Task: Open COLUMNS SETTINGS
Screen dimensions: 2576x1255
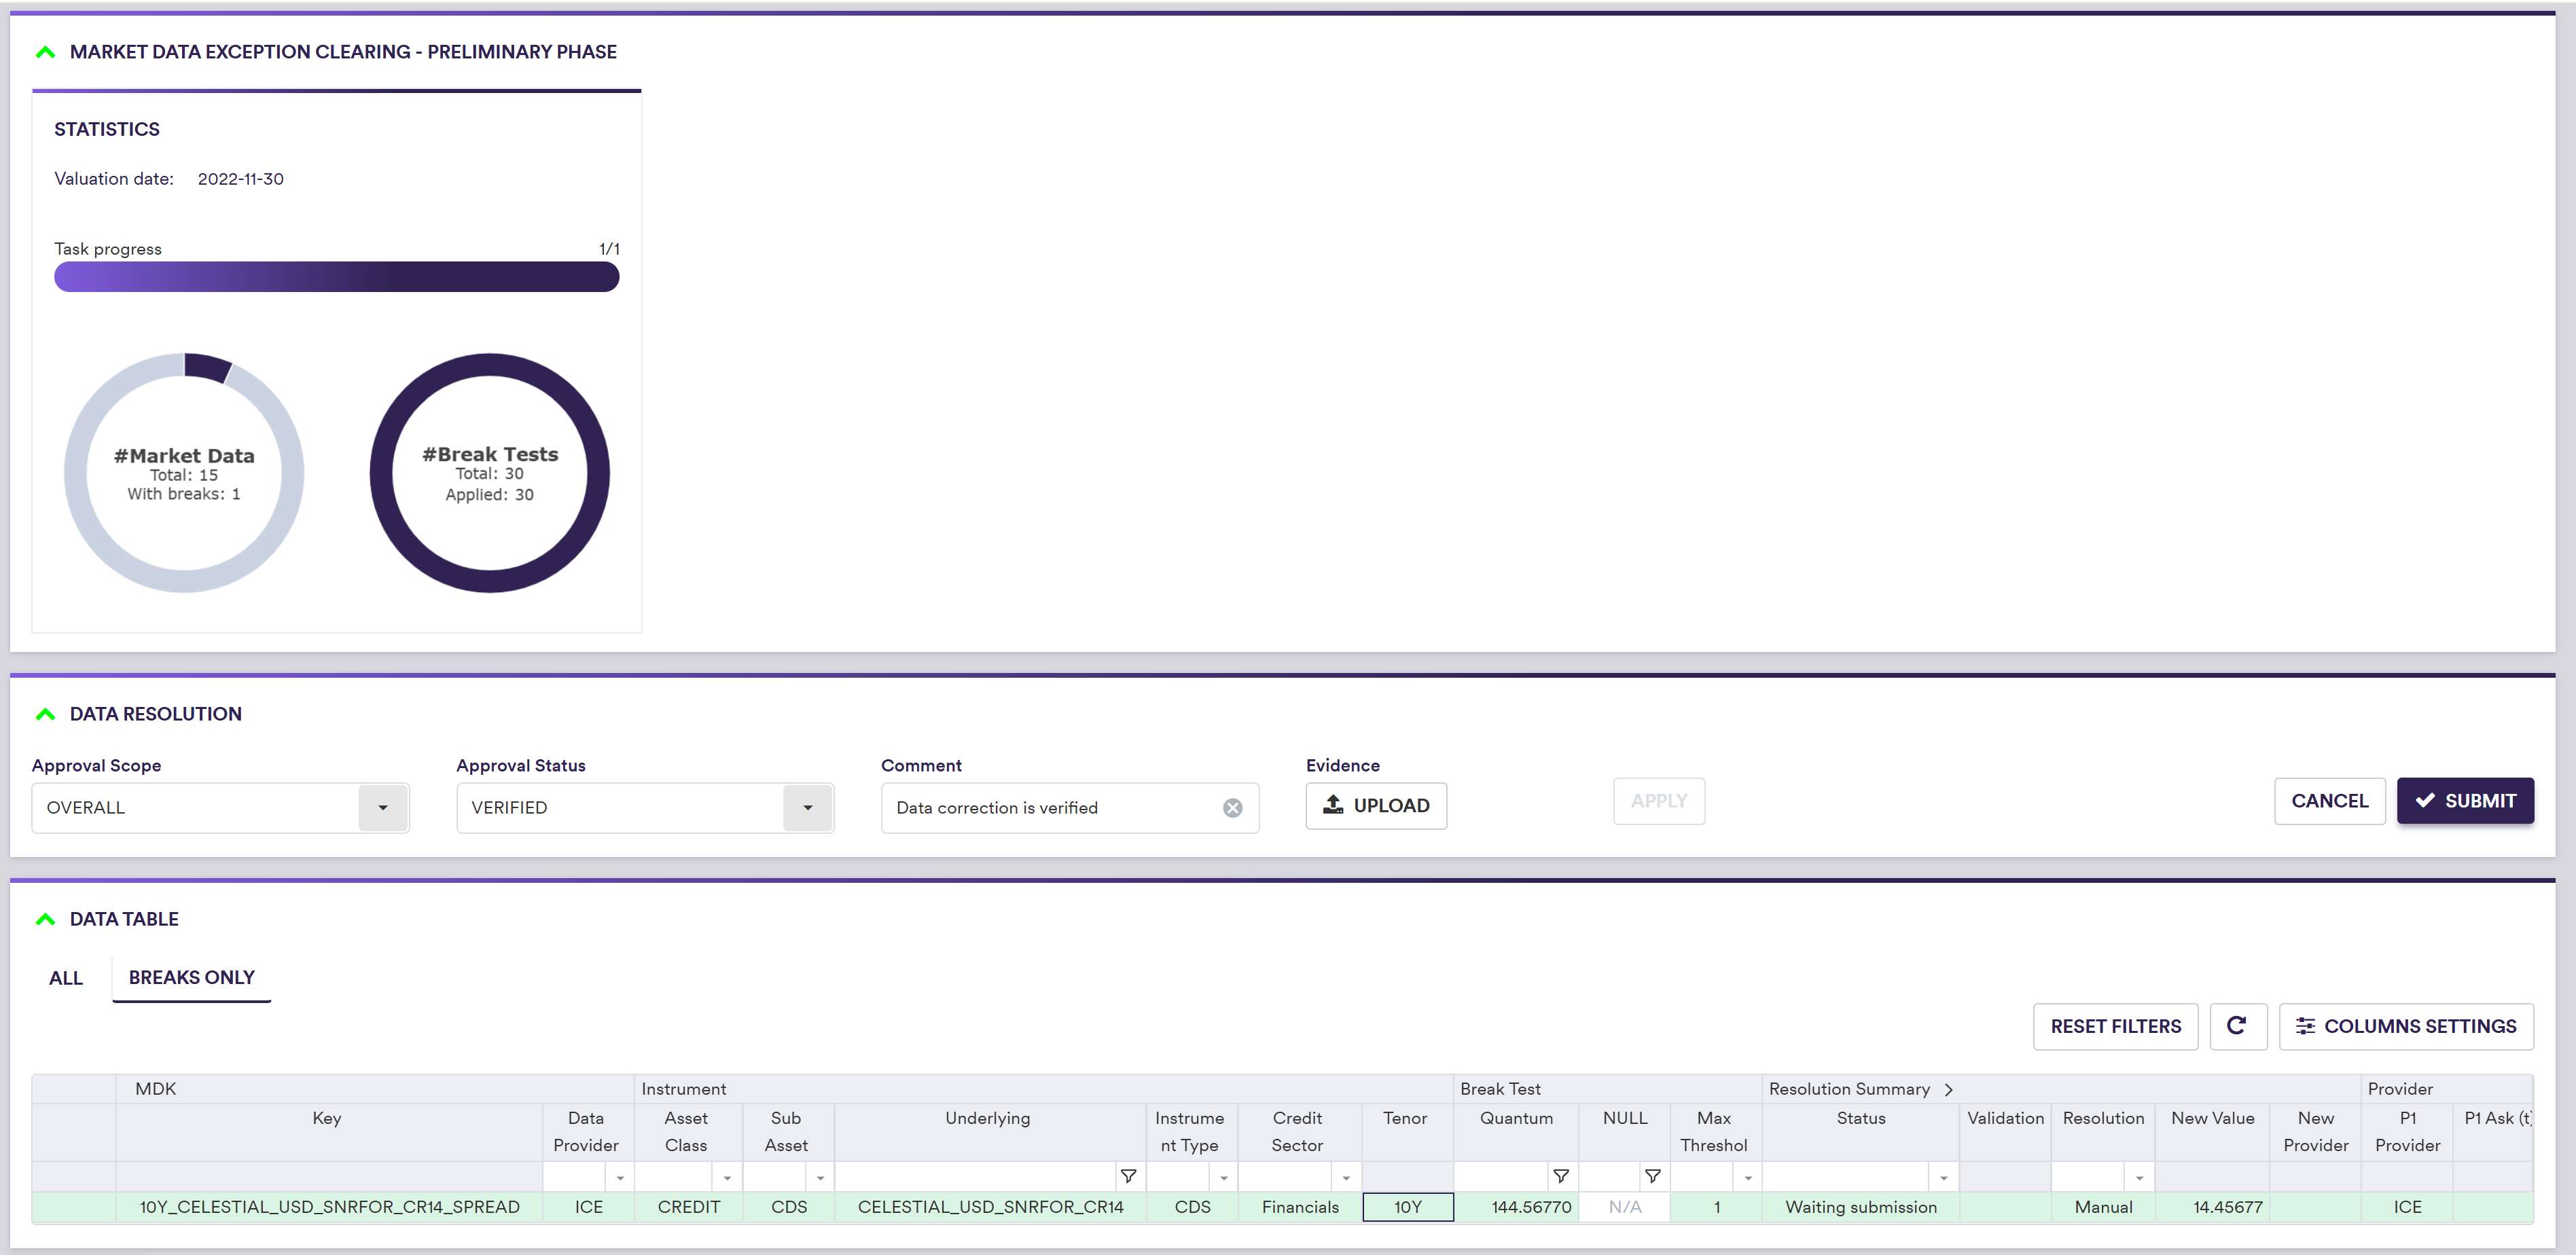Action: pos(2405,1025)
